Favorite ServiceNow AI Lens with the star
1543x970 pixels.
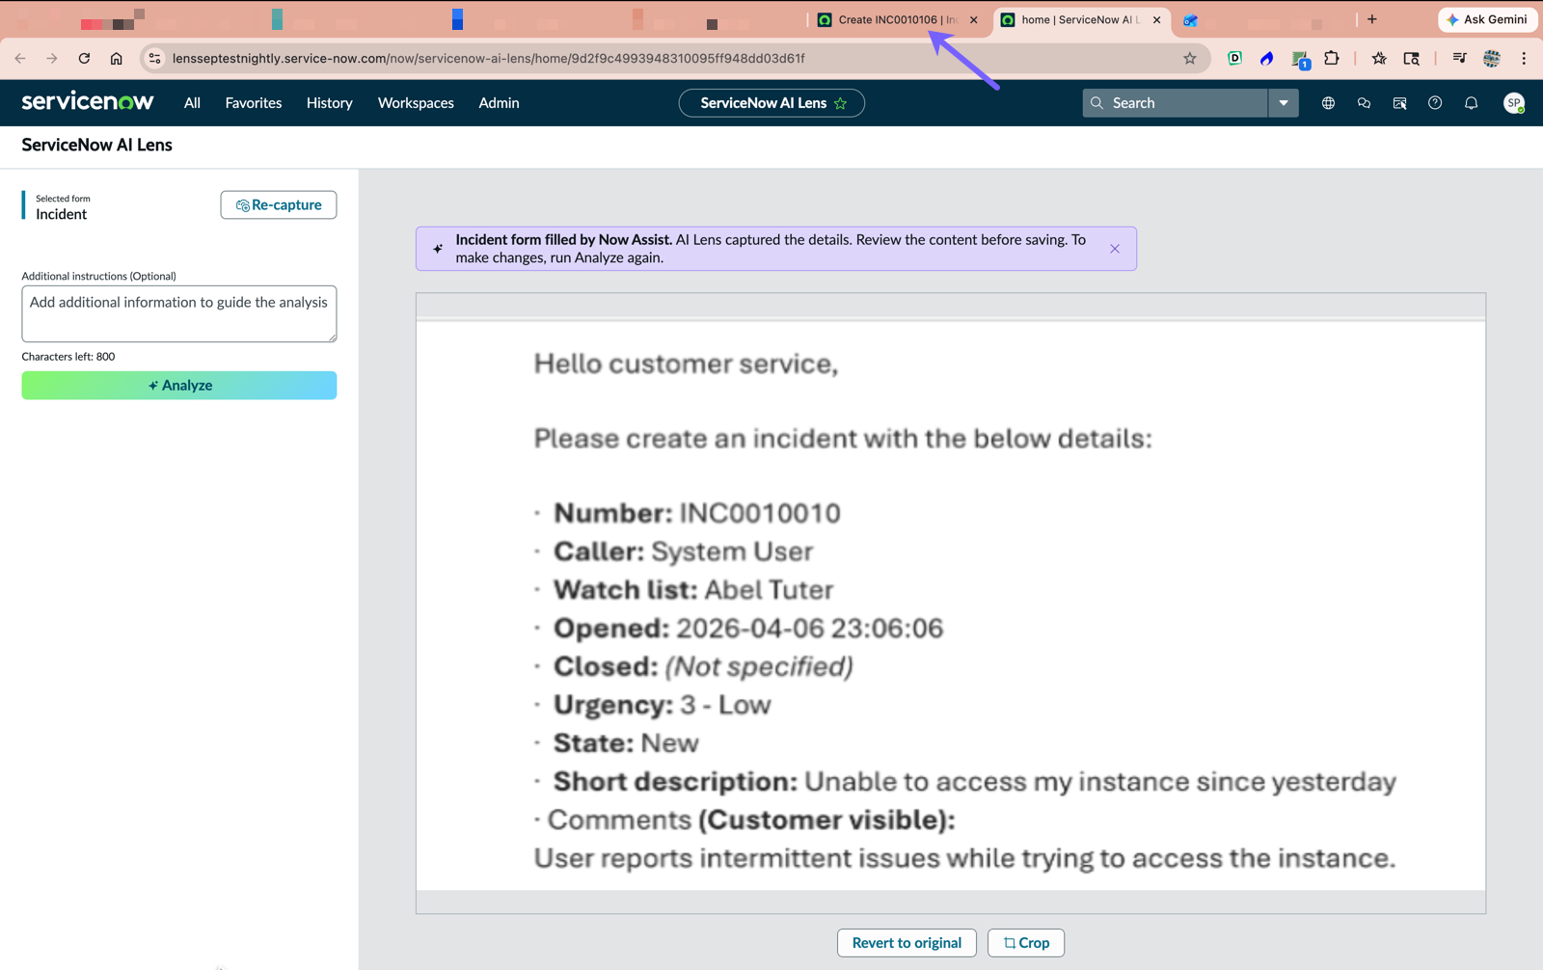(x=841, y=103)
